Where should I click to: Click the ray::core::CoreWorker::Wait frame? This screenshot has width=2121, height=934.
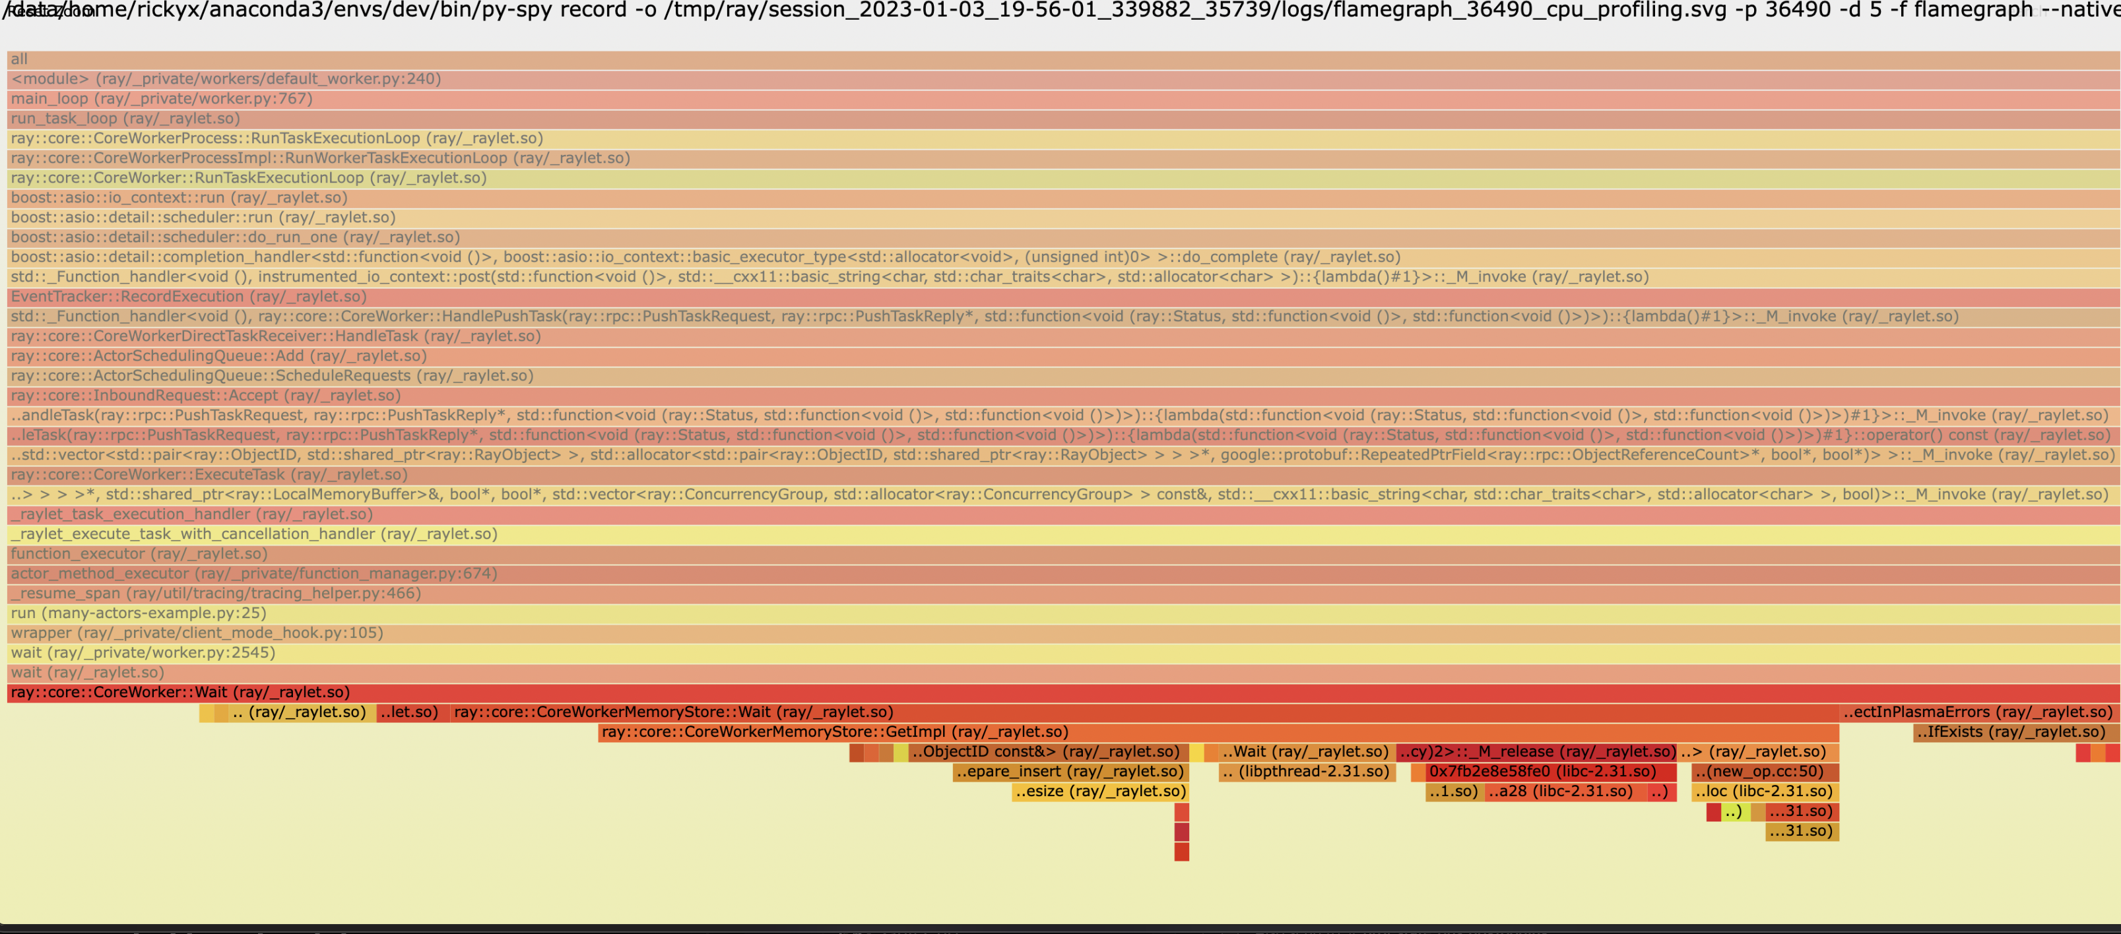point(1060,692)
